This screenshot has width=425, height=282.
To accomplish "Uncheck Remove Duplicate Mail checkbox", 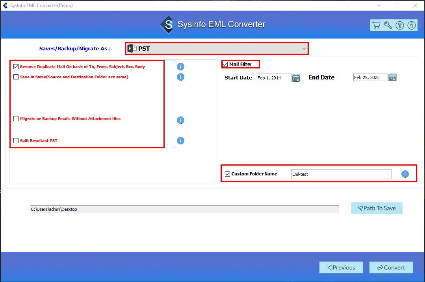I will pos(16,66).
